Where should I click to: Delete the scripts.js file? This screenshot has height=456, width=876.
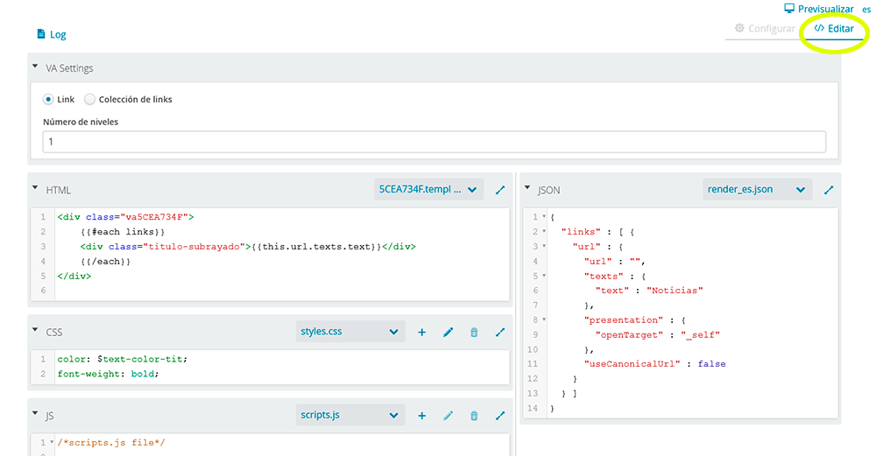[474, 415]
